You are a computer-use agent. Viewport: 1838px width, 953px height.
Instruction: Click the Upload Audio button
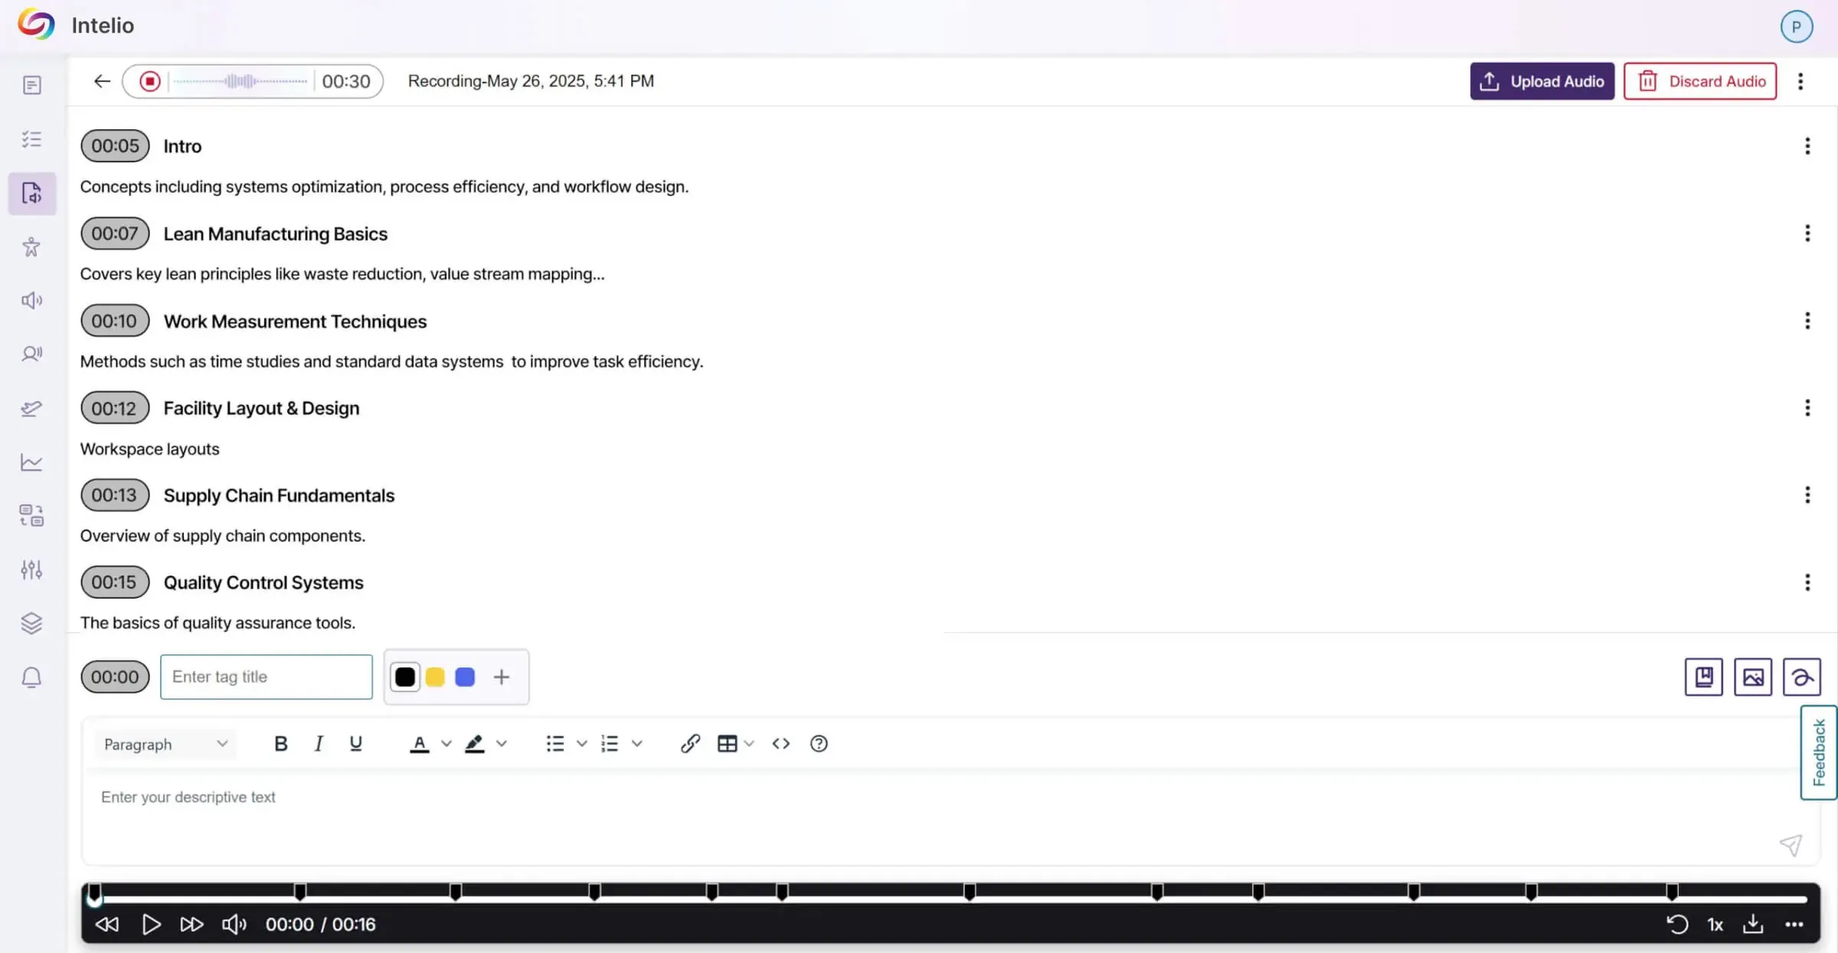pos(1542,81)
